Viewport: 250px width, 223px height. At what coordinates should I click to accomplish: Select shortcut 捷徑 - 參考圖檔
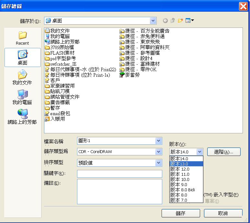(x=140, y=53)
